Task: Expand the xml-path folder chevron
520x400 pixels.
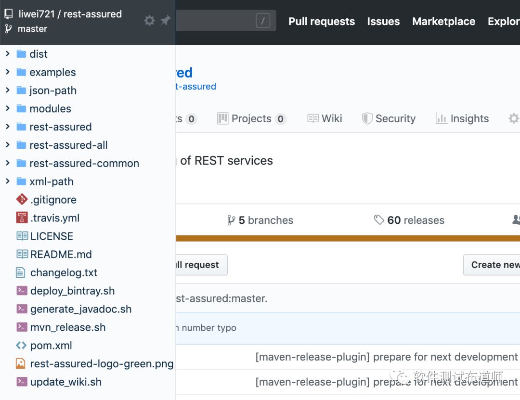Action: [8, 181]
